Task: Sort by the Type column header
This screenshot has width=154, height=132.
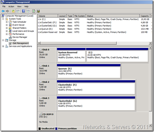Action: [70, 16]
